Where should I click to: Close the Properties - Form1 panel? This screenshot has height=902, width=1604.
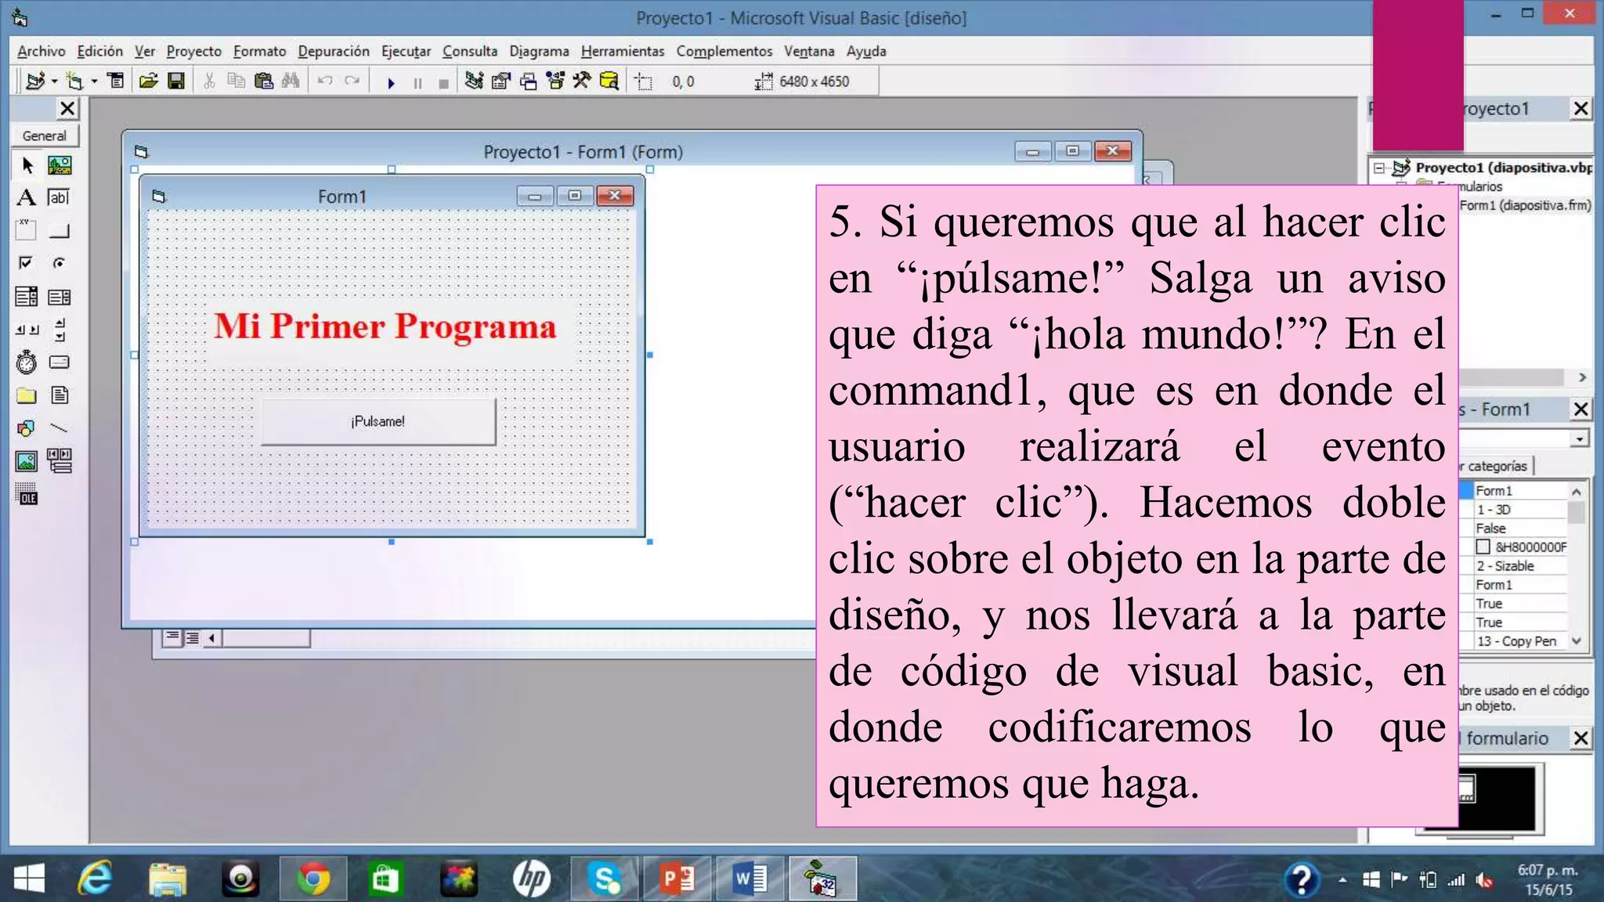click(1581, 409)
